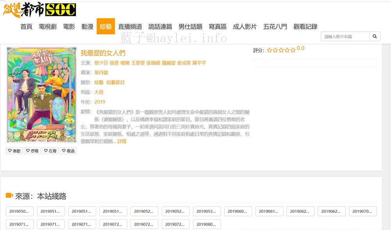Open director link 單丹霞

[101, 73]
